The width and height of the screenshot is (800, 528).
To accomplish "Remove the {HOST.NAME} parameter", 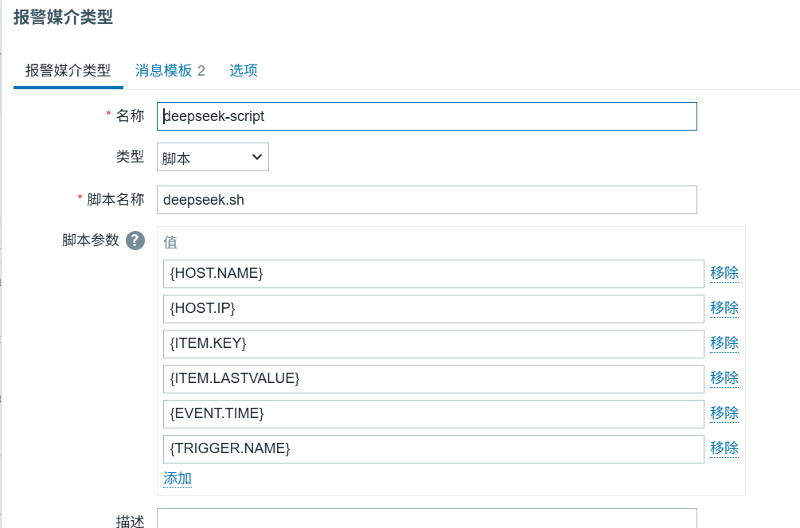I will pyautogui.click(x=724, y=273).
